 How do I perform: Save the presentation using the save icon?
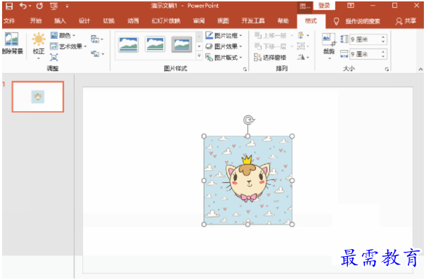pos(9,6)
